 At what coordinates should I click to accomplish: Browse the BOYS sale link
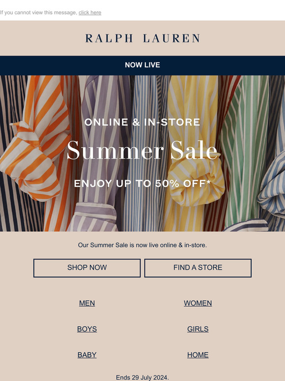pos(87,329)
